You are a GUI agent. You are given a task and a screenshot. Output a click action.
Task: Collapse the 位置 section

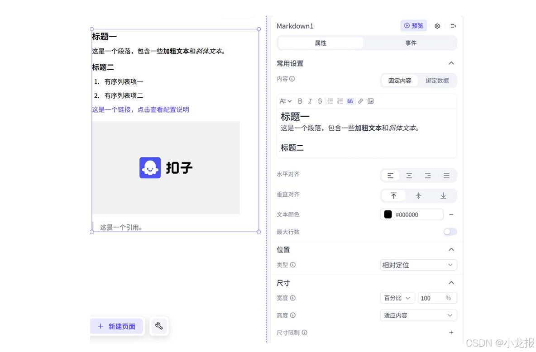tap(451, 249)
